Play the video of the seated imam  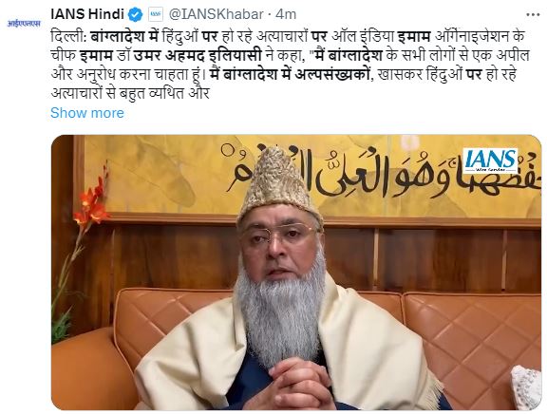pyautogui.click(x=296, y=273)
